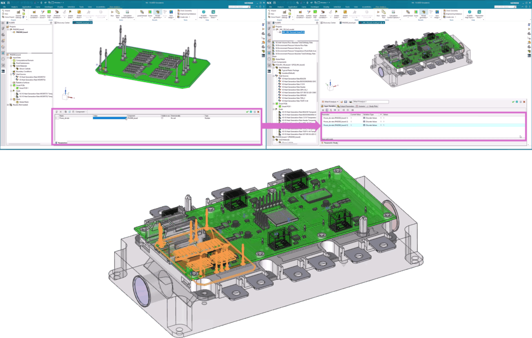Image resolution: width=532 pixels, height=338 pixels.
Task: Tick the Visible checkbox in the Power_derate row
Action: click(162, 118)
